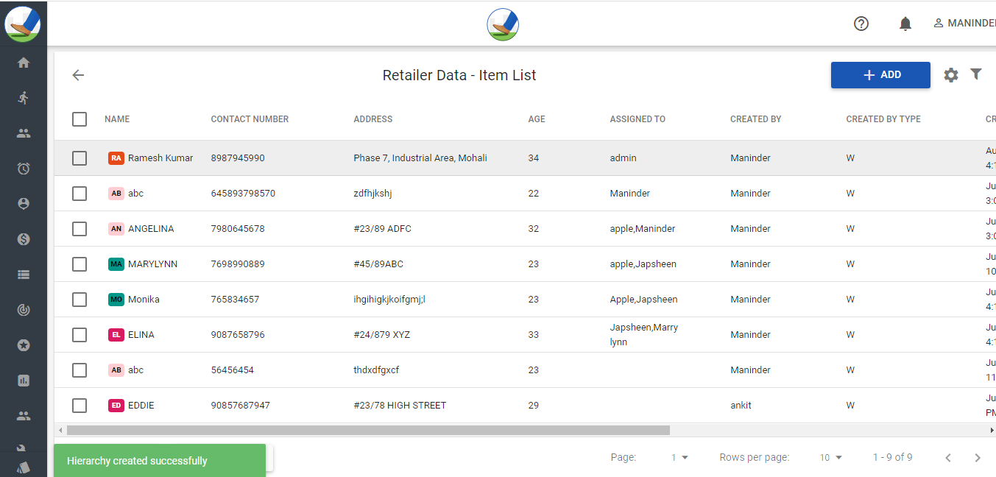The width and height of the screenshot is (996, 477).
Task: Click the scrollbar right arrow
Action: tap(992, 430)
